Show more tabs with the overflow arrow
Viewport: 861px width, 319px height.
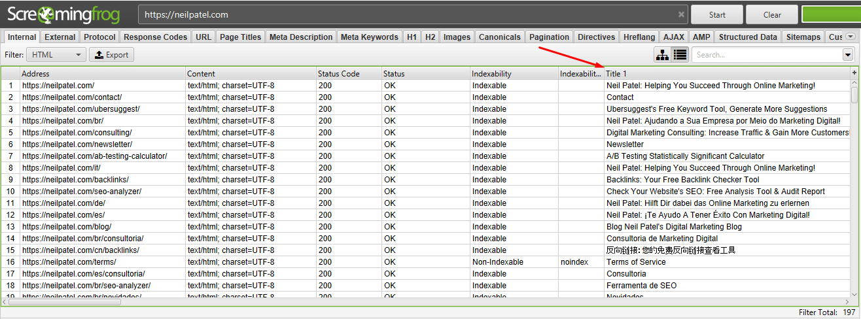851,37
